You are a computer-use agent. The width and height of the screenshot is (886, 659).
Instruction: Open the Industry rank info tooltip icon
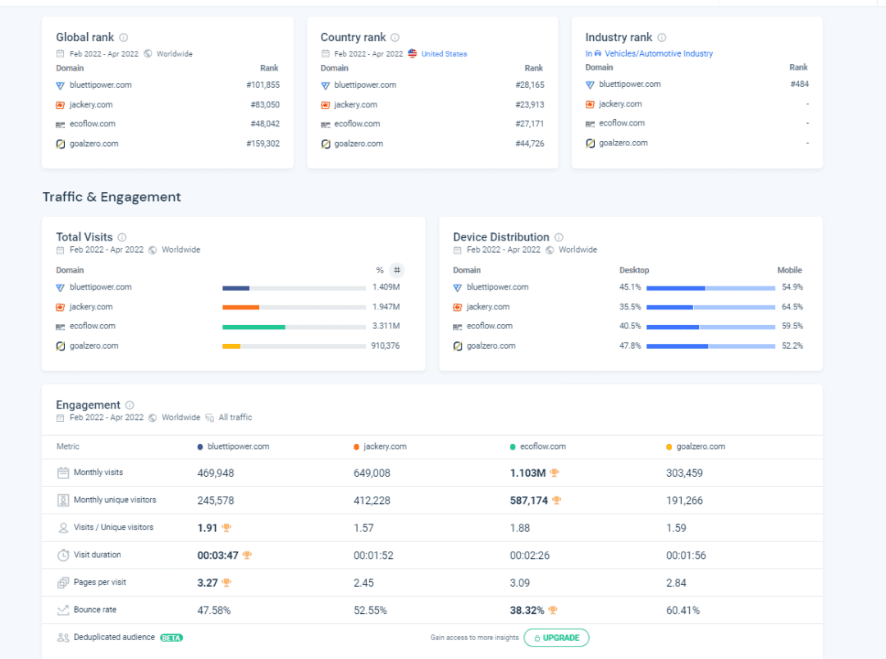[662, 38]
